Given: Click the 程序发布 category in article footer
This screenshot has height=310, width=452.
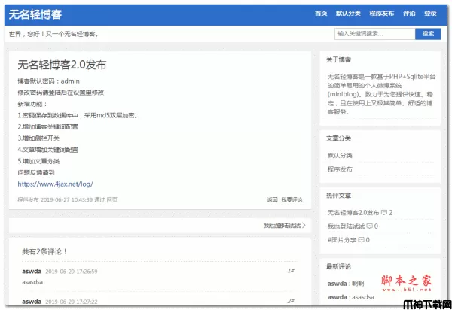Looking at the screenshot, I should click(x=28, y=199).
